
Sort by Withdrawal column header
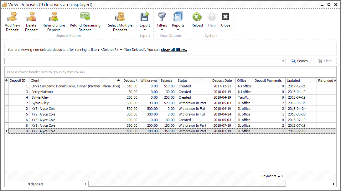tap(149, 81)
